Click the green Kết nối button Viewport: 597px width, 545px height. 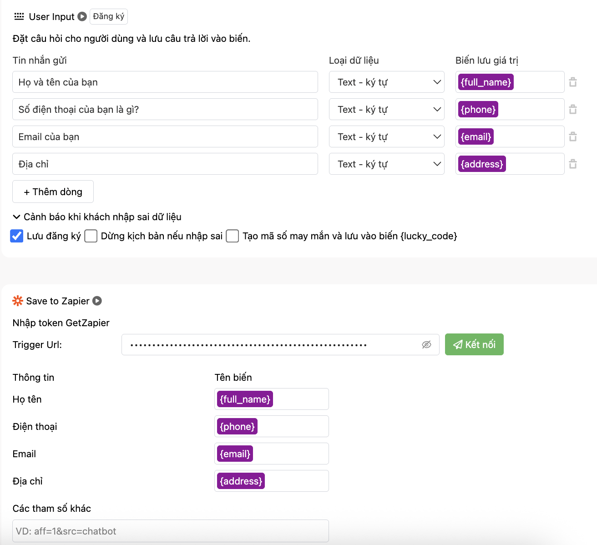pyautogui.click(x=474, y=344)
